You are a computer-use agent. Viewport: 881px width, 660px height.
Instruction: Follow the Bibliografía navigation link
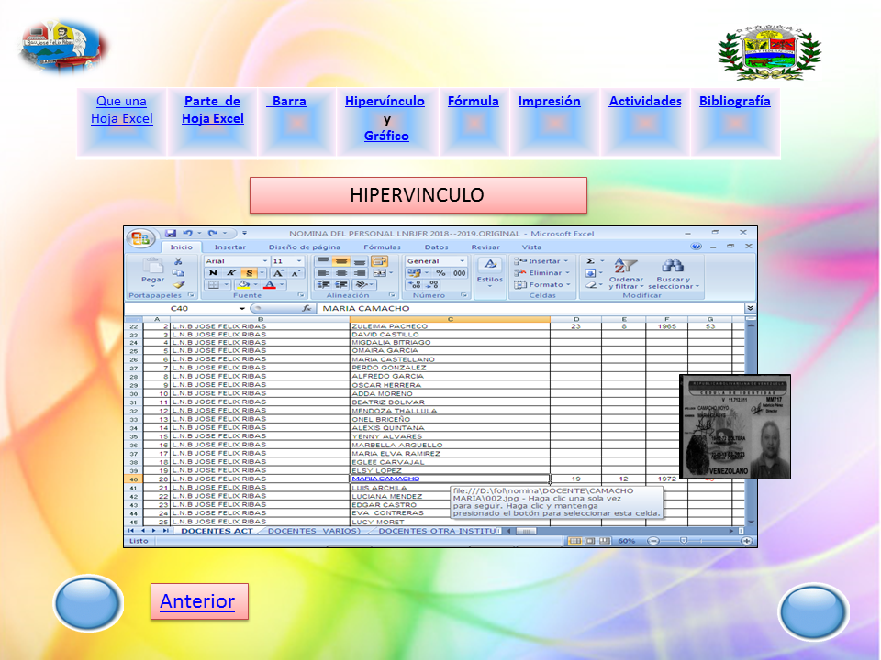734,101
